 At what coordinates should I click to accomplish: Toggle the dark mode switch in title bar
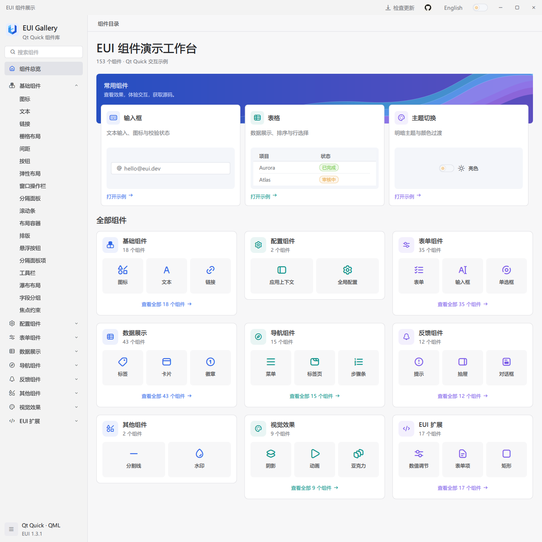click(480, 8)
